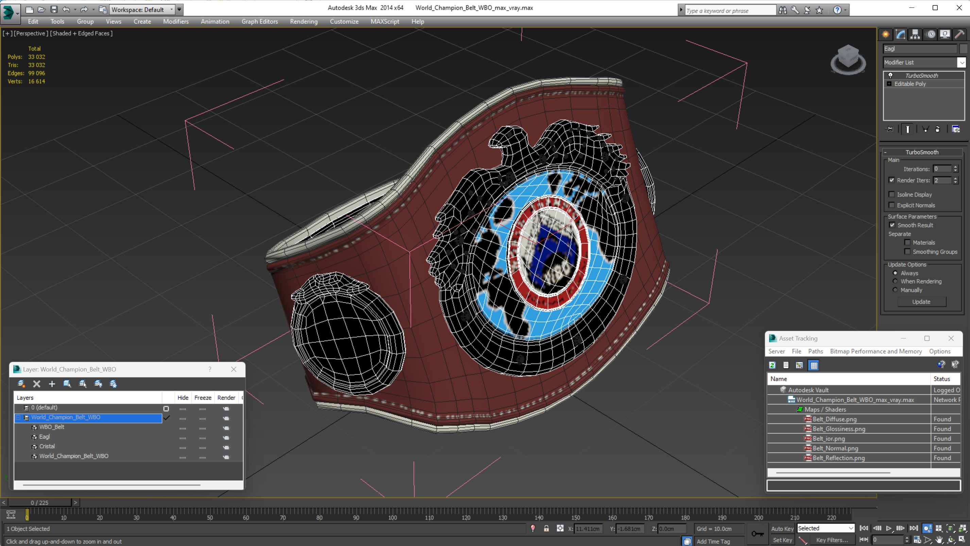Click Refresh icon in Asset Tracking

[x=772, y=365]
